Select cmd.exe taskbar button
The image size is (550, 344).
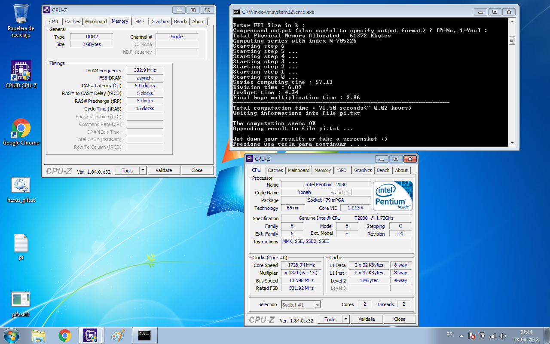(144, 335)
